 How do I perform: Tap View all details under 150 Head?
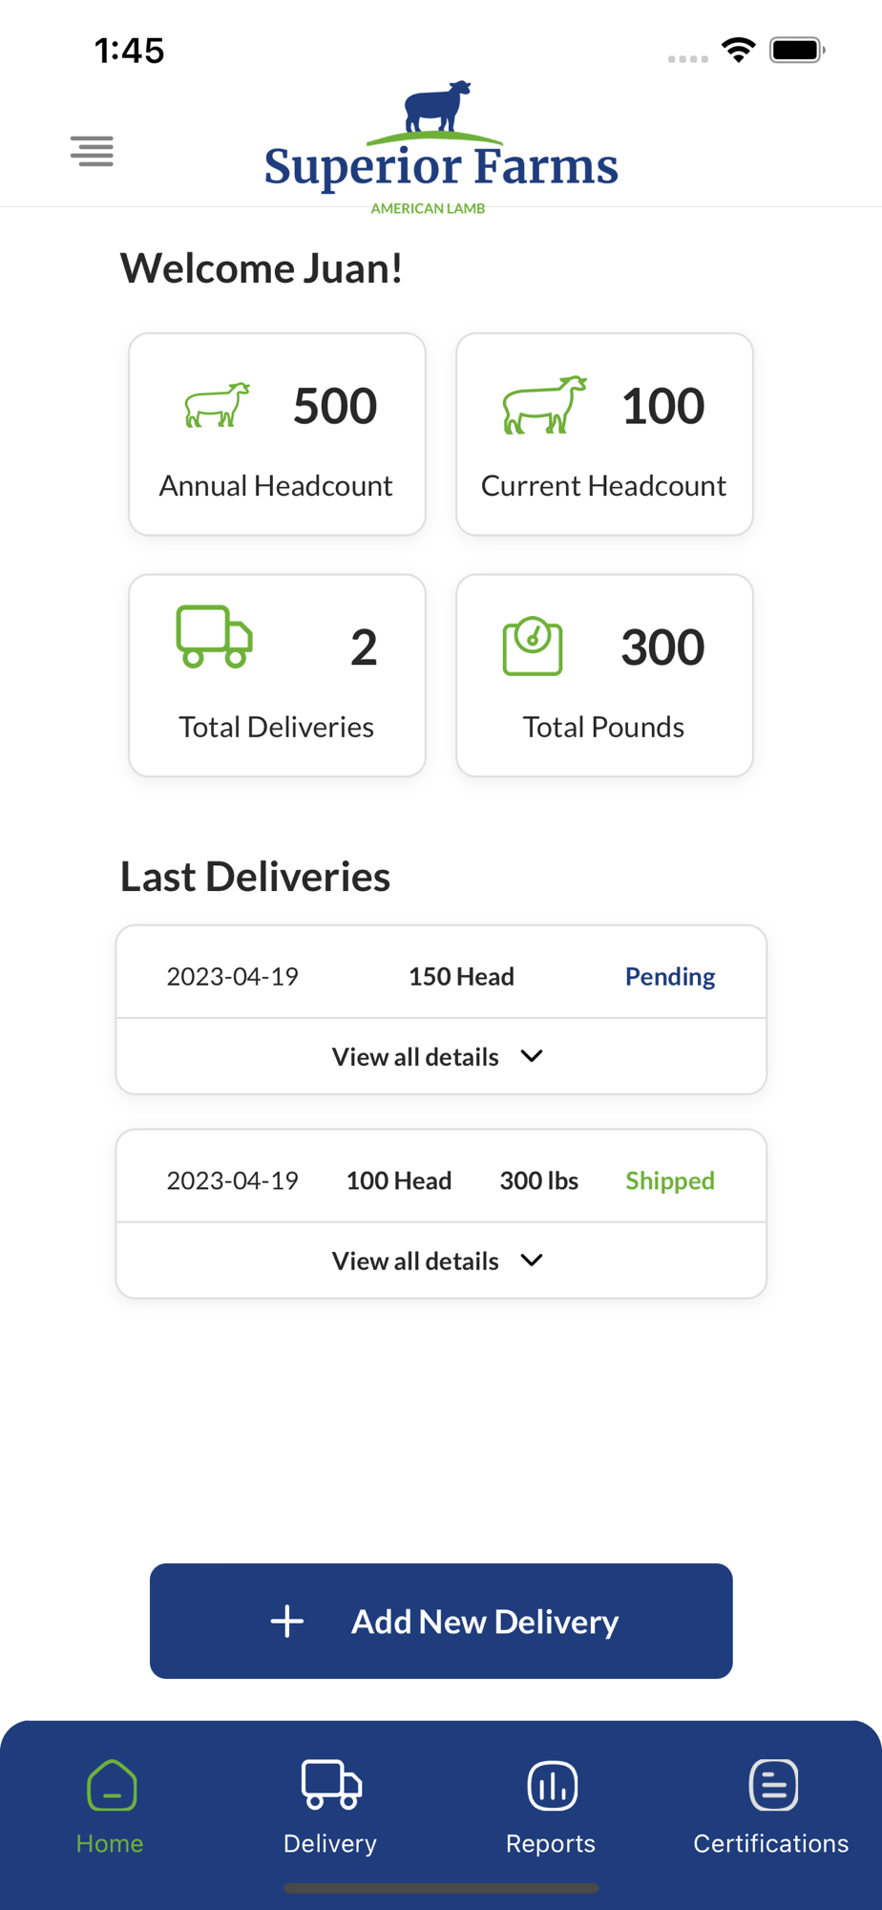tap(415, 1057)
